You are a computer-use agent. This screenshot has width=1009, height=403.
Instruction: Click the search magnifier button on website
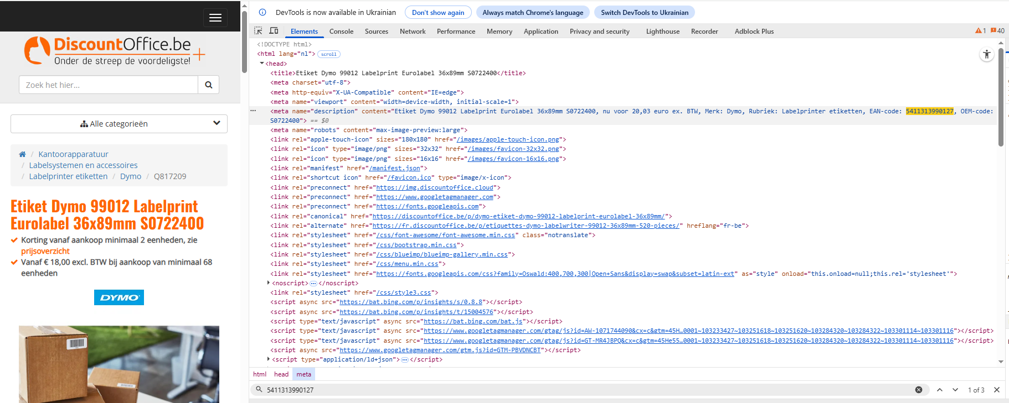[x=209, y=85]
